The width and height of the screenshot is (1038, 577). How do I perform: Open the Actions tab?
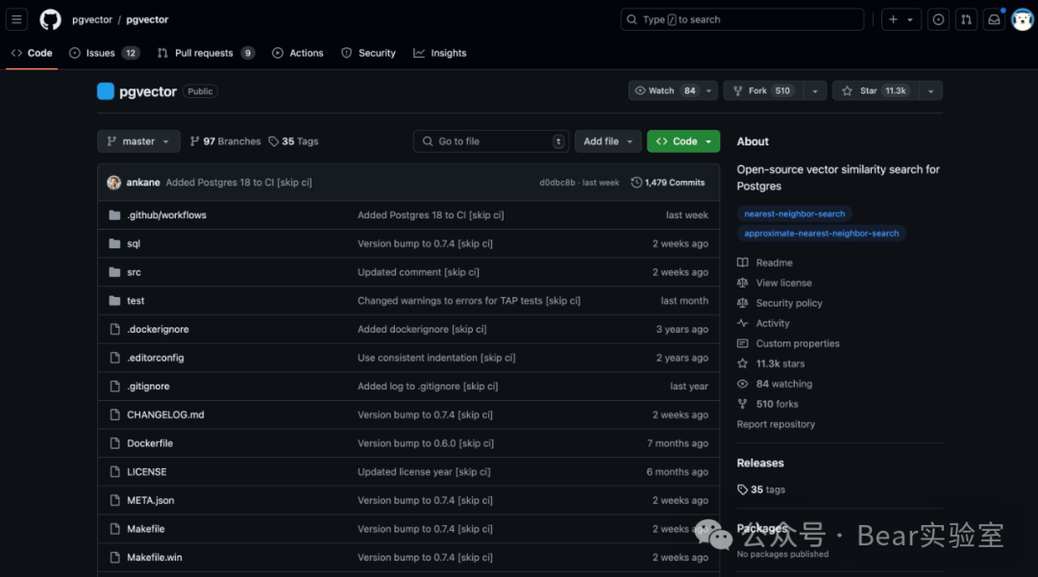[x=298, y=53]
